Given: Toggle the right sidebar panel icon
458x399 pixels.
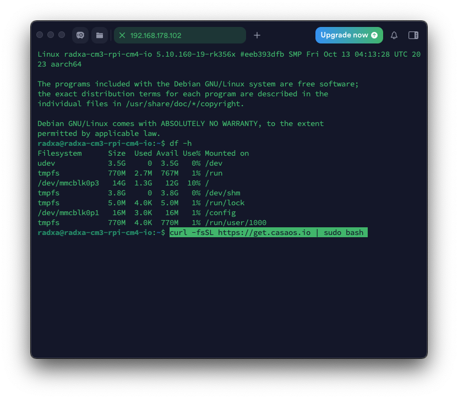Looking at the screenshot, I should (413, 35).
